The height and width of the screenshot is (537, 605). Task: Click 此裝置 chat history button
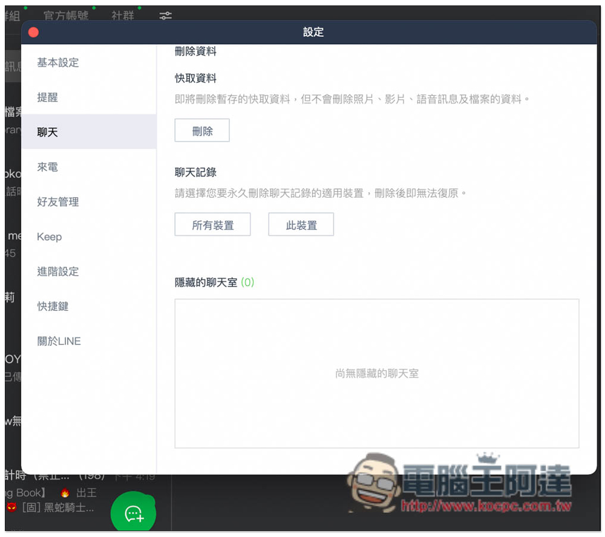pos(301,225)
